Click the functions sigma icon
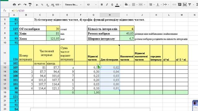This screenshot has height=111, width=198. (197, 5)
